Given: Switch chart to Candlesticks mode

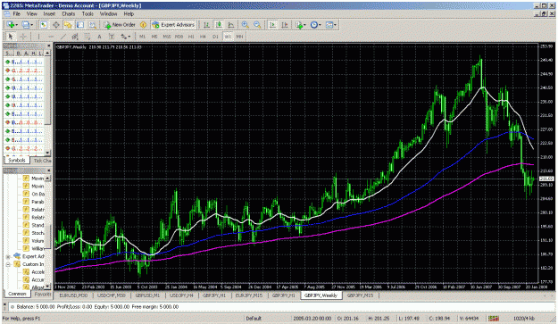Looking at the screenshot, I should point(219,24).
